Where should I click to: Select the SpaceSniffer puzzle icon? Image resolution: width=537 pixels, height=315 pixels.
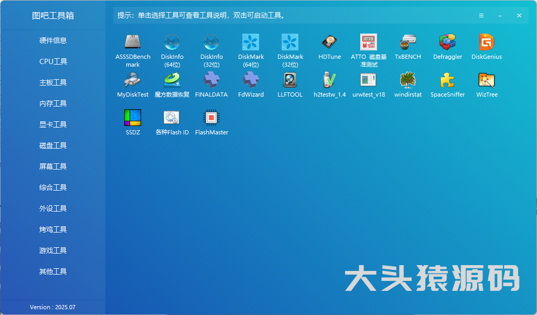447,80
